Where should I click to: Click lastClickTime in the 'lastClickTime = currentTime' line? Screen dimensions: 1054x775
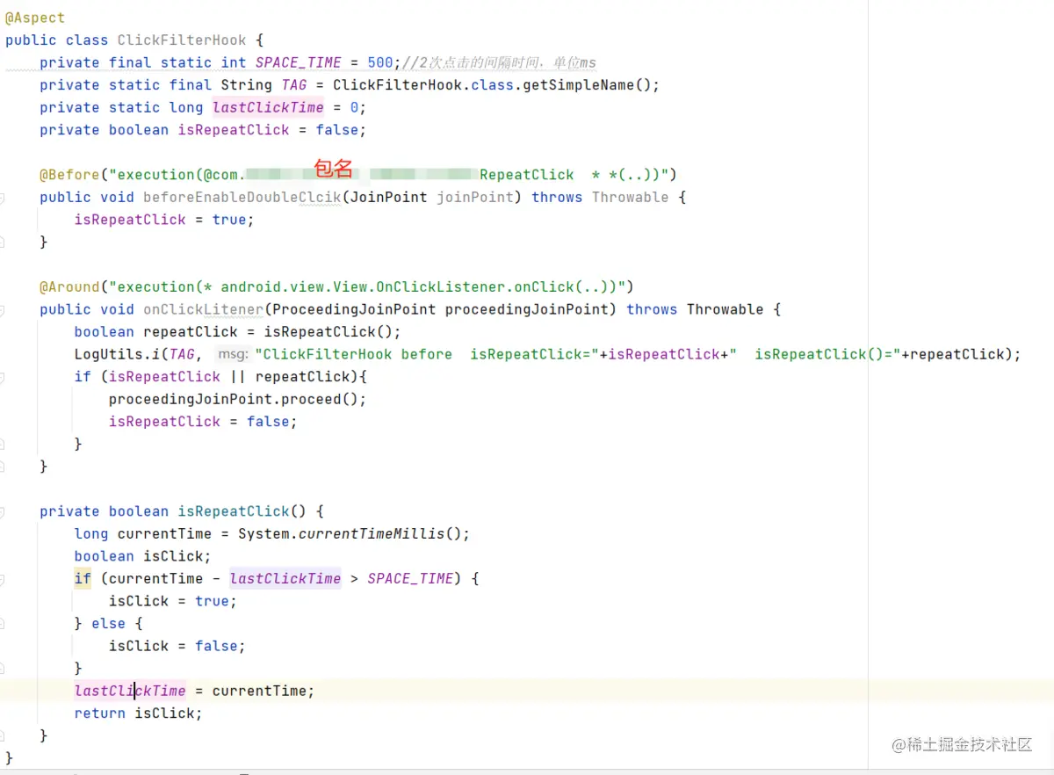130,691
